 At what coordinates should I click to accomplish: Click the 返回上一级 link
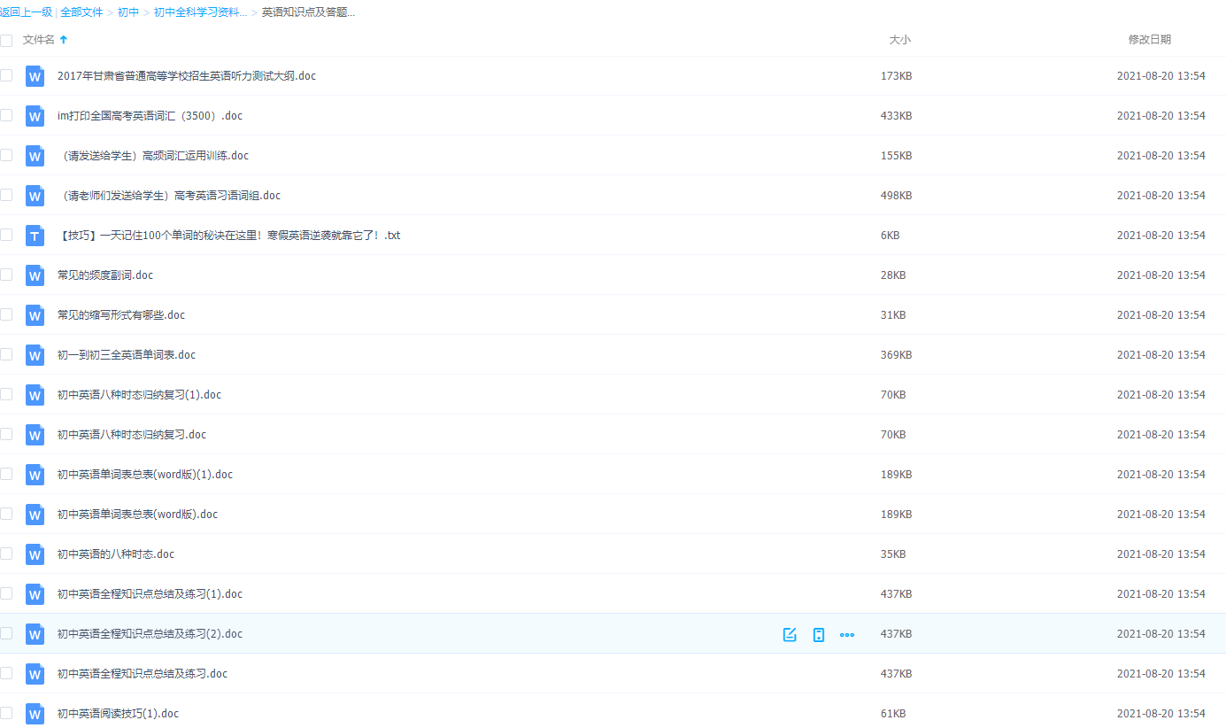point(26,12)
